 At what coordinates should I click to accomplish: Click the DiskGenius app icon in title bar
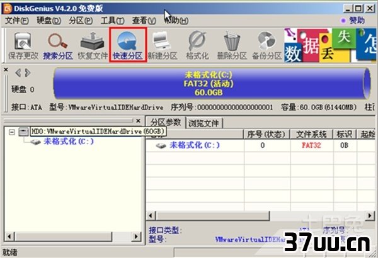[x=7, y=9]
